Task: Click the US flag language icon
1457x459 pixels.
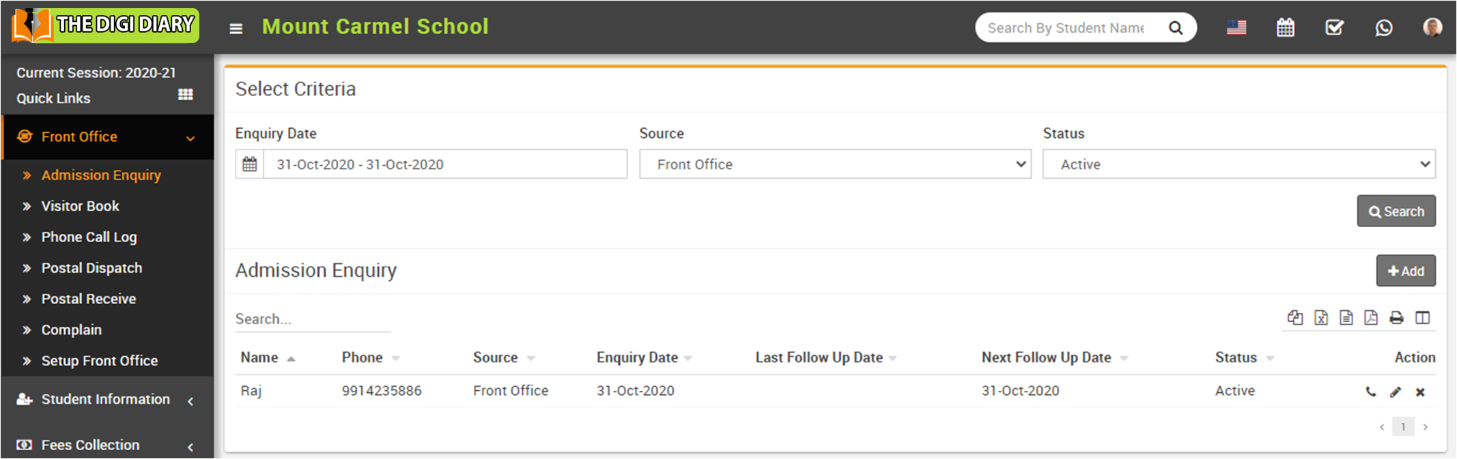Action: [x=1236, y=28]
